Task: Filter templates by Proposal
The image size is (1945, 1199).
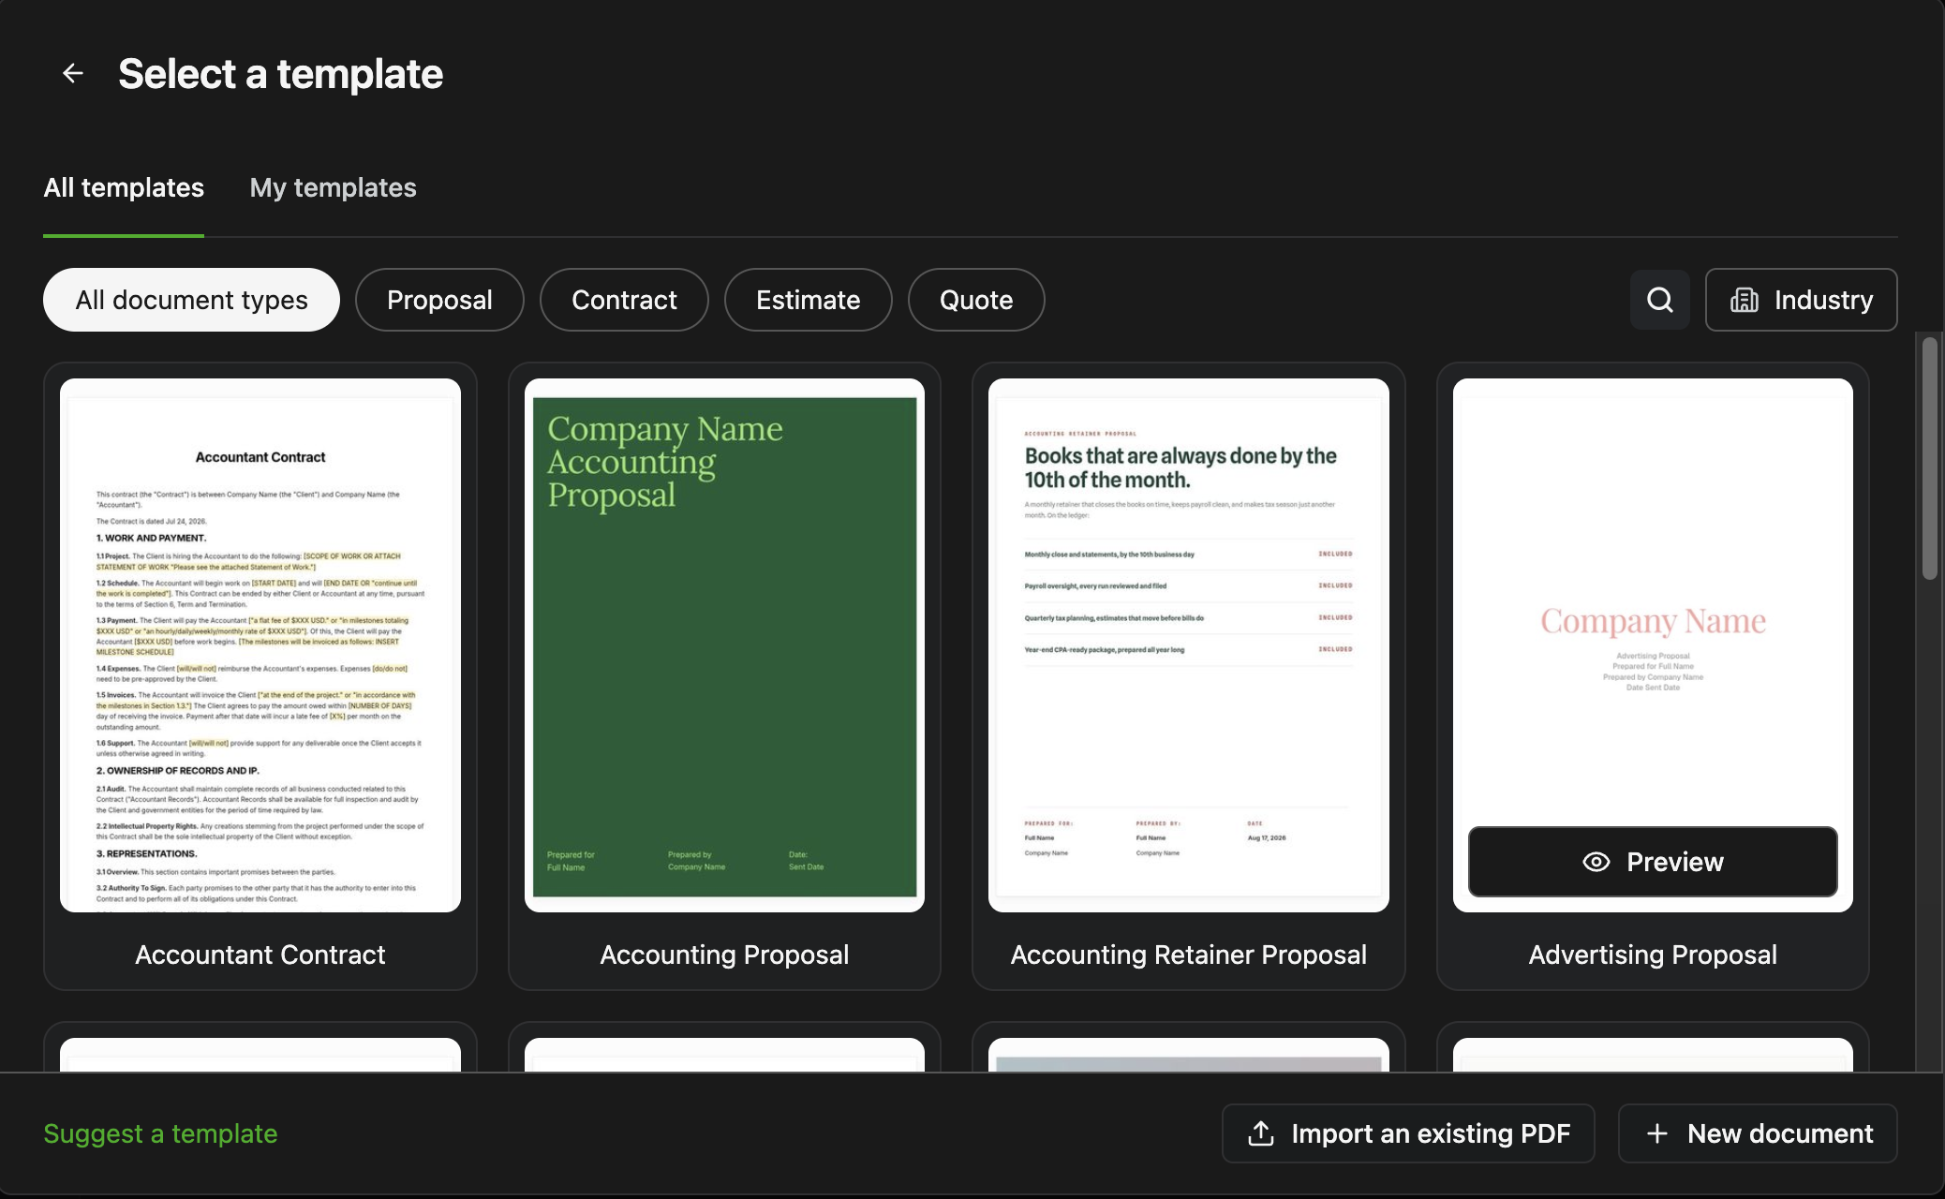Action: [x=439, y=300]
